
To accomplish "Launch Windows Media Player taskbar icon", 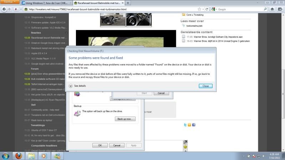I will pos(44,156).
